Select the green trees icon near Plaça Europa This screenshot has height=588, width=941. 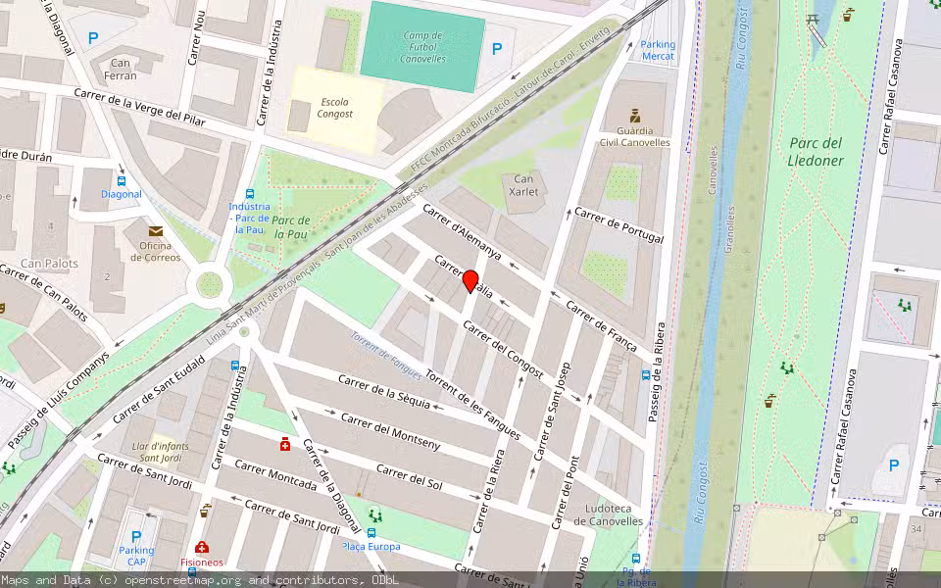pos(375,514)
